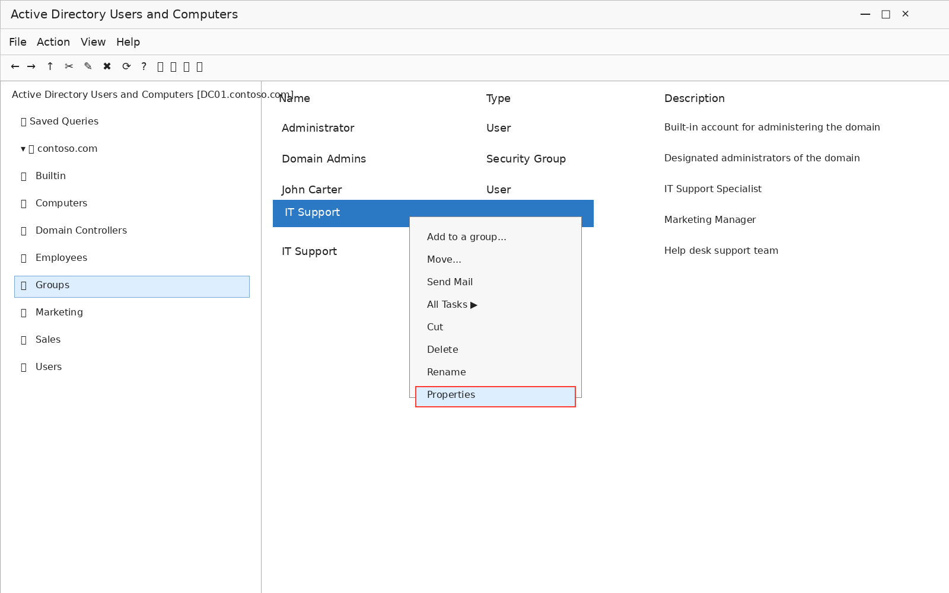Refresh the view with the circular arrow icon
This screenshot has height=593, width=949.
click(126, 66)
